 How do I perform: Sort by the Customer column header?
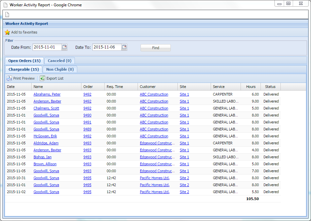click(x=148, y=87)
